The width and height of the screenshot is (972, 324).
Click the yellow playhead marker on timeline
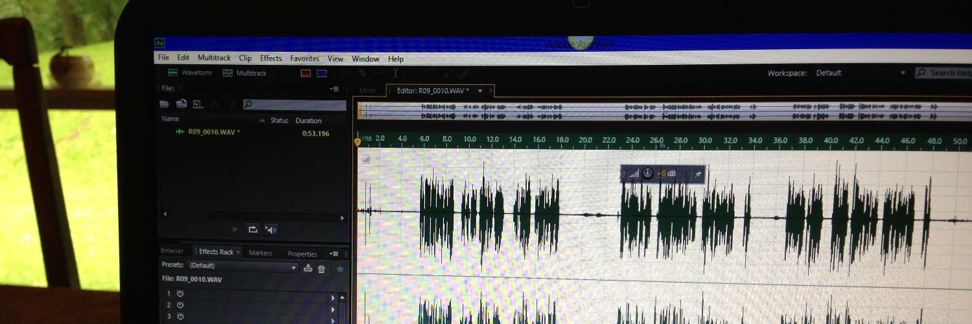[357, 141]
